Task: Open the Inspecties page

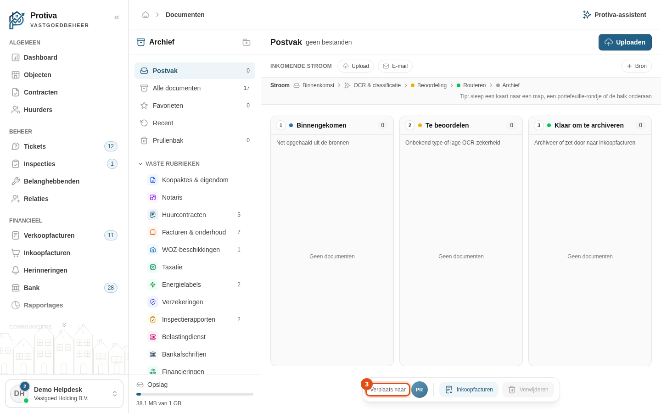Action: click(64, 164)
